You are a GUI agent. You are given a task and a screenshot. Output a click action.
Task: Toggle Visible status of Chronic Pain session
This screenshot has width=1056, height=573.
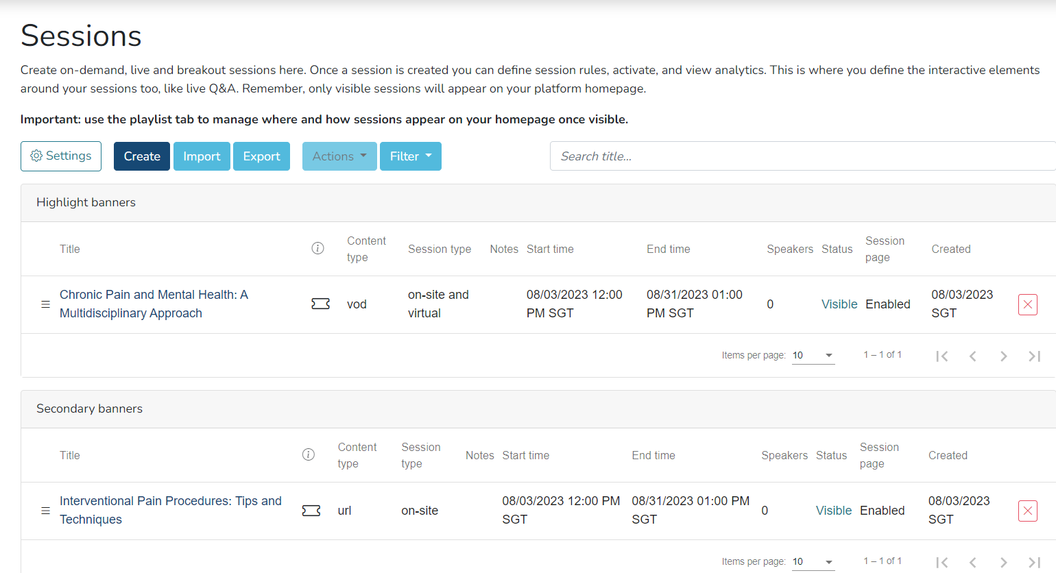(839, 304)
